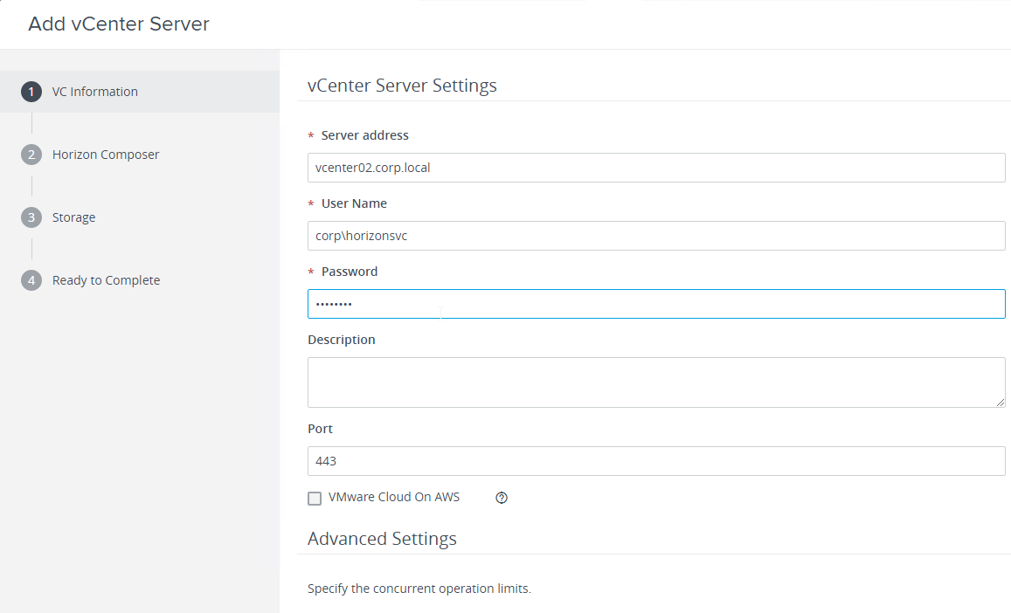This screenshot has width=1011, height=613.
Task: Click into the User Name field
Action: (656, 236)
